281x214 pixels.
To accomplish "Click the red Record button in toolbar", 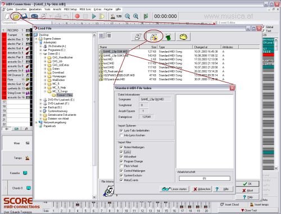I will coord(77,16).
